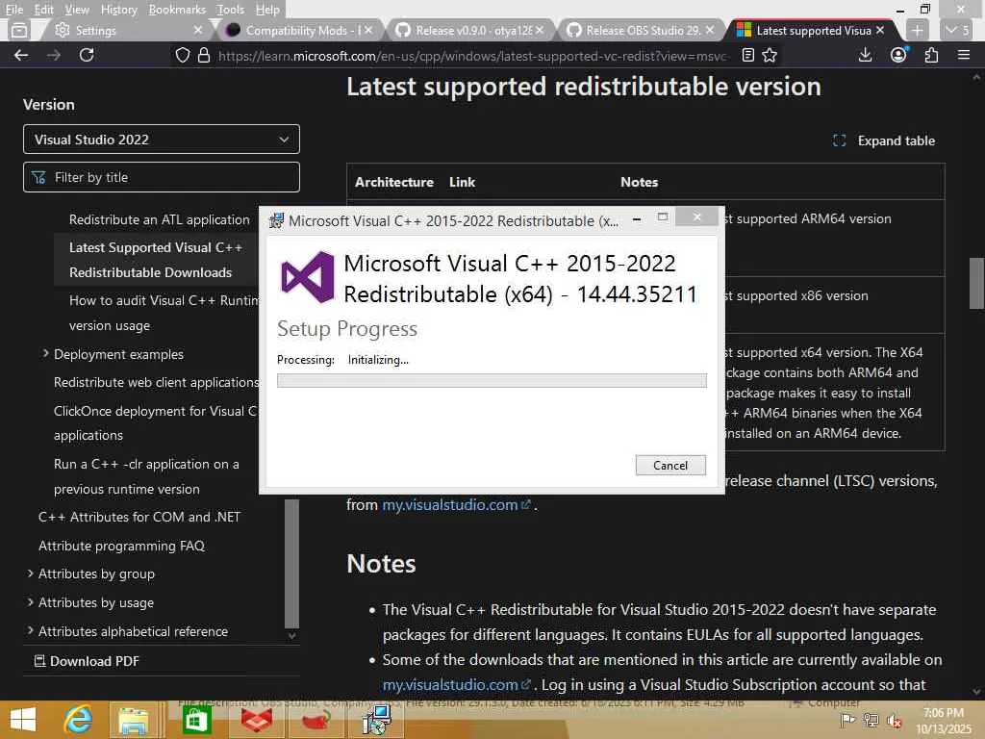This screenshot has height=739, width=985.
Task: Open the Tools menu
Action: [230, 10]
